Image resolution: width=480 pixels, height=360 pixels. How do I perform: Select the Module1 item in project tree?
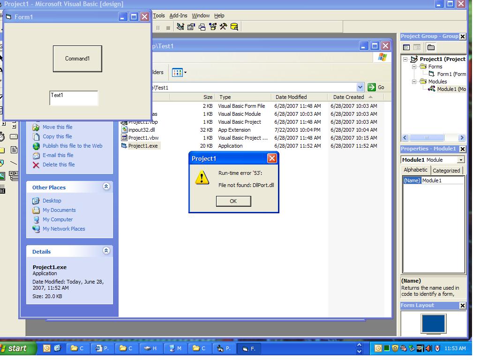pos(451,89)
